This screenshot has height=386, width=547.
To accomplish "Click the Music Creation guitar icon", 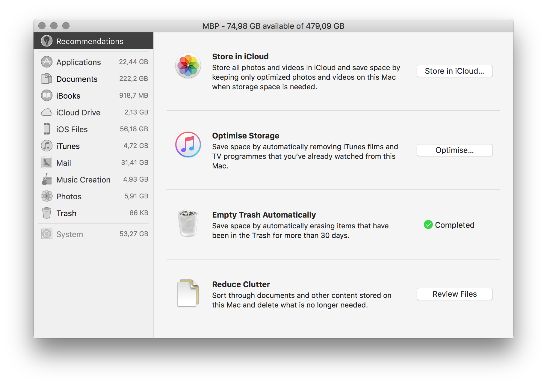I will coord(47,179).
